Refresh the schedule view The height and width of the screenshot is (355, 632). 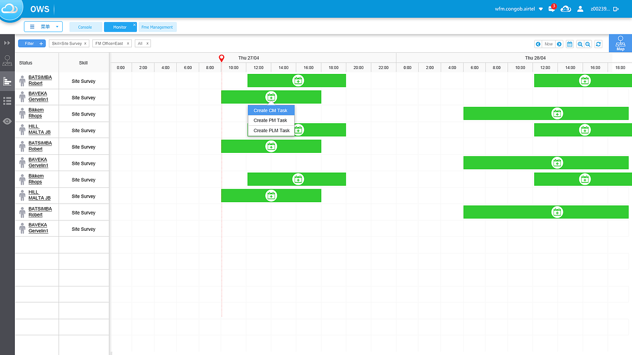(598, 44)
